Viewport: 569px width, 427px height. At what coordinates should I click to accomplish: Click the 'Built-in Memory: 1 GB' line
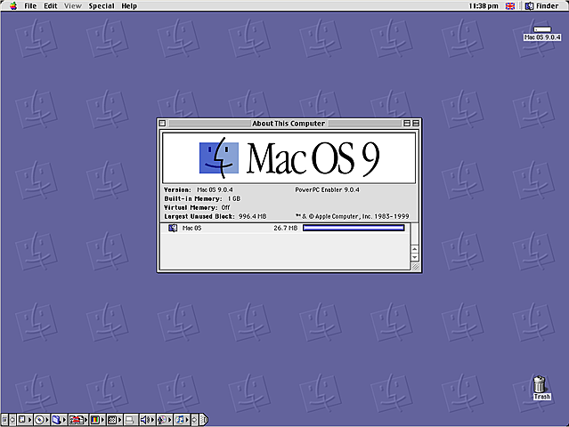[x=202, y=198]
